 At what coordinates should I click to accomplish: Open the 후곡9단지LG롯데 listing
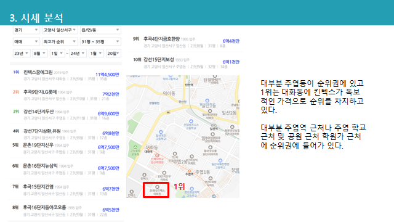[x=66, y=95]
